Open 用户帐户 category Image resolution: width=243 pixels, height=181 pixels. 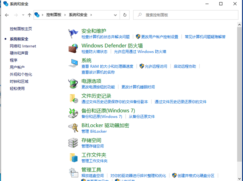point(17,67)
